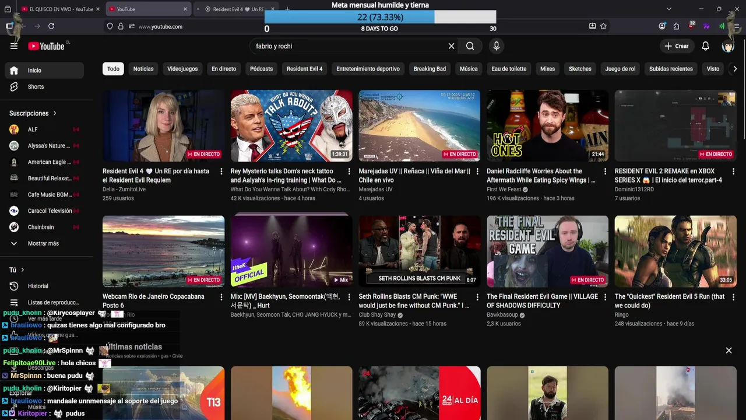The image size is (746, 420).
Task: Dismiss the Últimas noticias section
Action: [729, 351]
